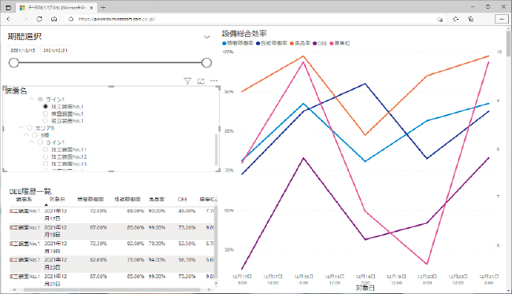Open more options on 装置名 slicer
Screen dimensions: 512x294
[x=214, y=81]
